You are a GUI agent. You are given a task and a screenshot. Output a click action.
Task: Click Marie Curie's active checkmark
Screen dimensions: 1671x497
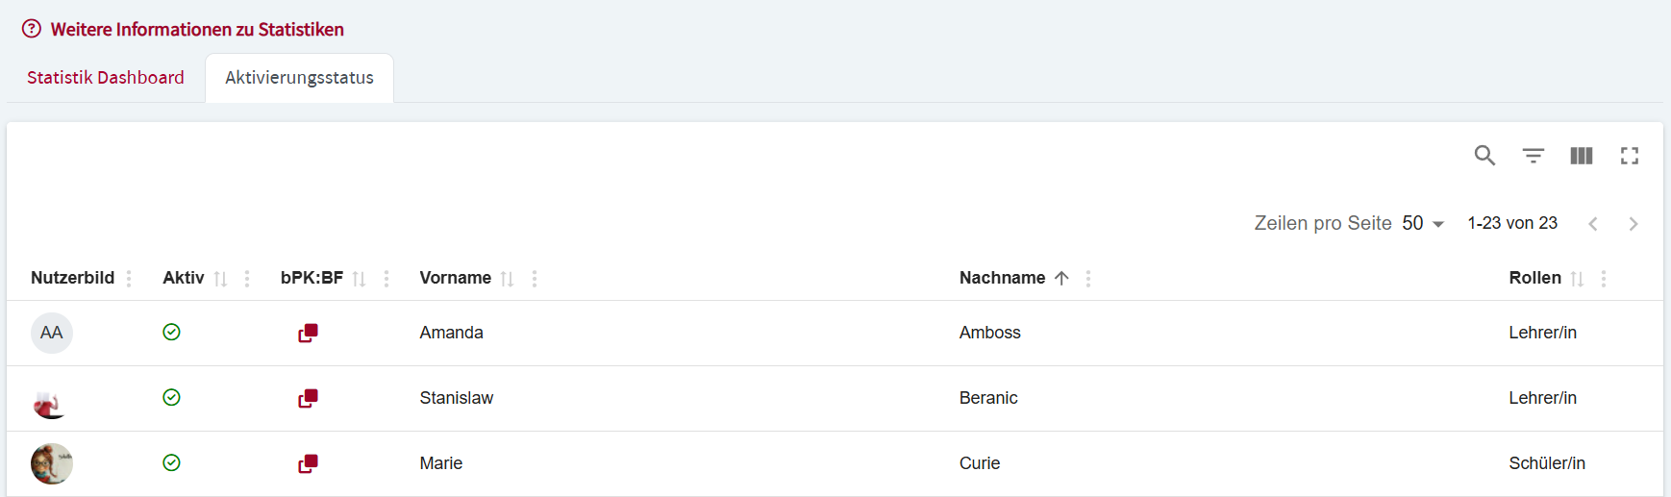pyautogui.click(x=171, y=462)
